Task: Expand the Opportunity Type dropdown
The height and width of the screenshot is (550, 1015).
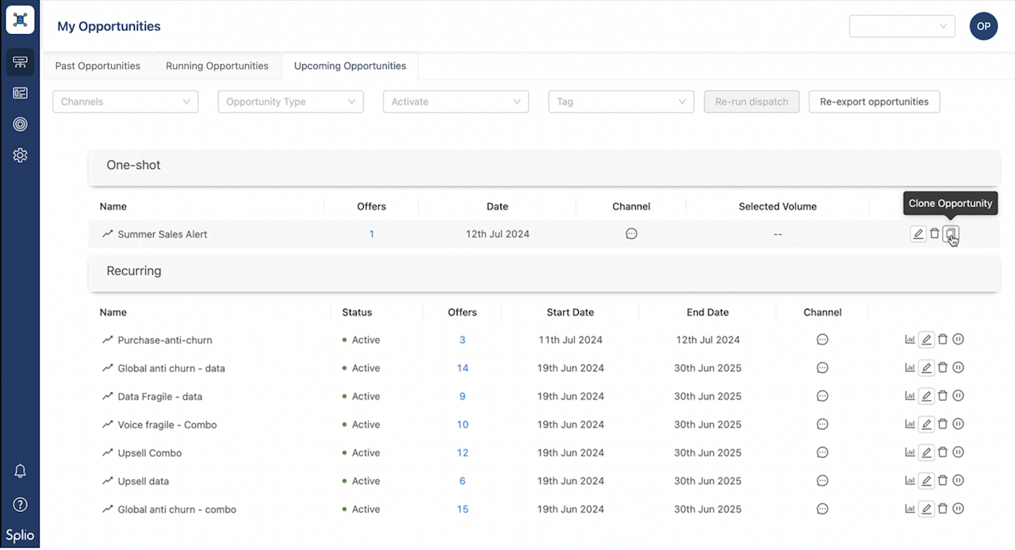Action: pyautogui.click(x=290, y=102)
